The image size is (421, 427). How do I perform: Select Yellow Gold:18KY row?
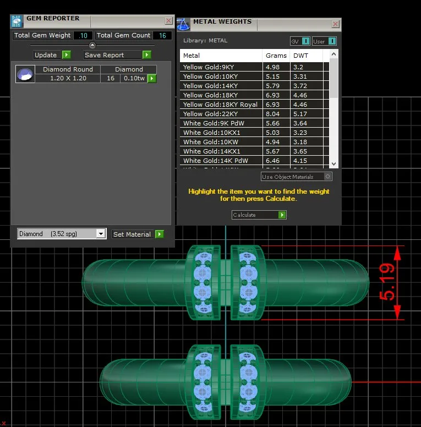pyautogui.click(x=254, y=95)
